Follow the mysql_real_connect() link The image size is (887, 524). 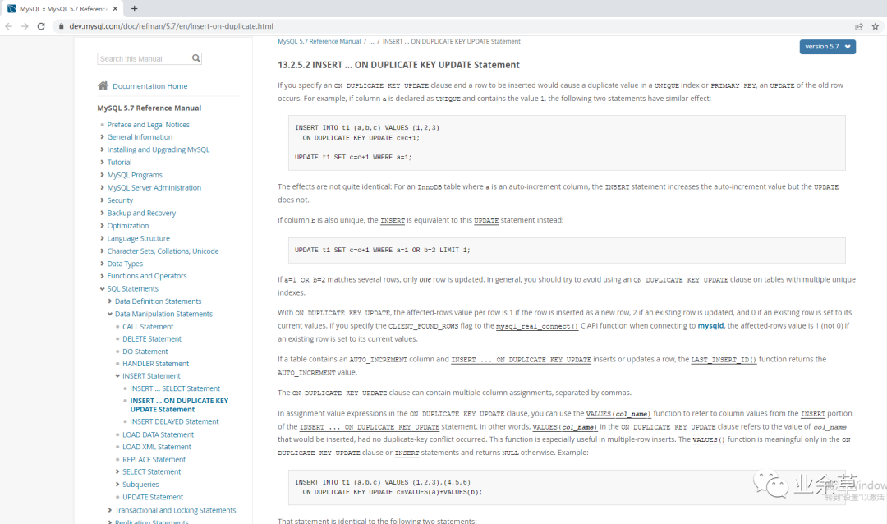[537, 326]
